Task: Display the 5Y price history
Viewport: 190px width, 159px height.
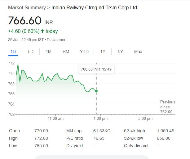Action: point(120,52)
